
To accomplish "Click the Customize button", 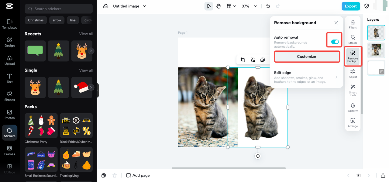I will pyautogui.click(x=307, y=57).
